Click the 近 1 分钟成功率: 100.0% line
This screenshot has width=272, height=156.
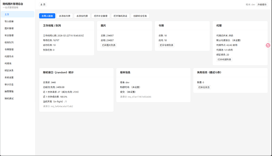pos(55,97)
